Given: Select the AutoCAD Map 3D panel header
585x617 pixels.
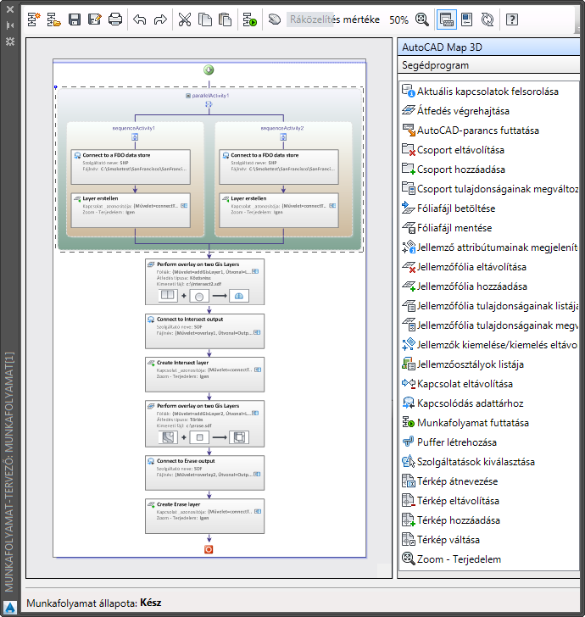Looking at the screenshot, I should [x=488, y=47].
